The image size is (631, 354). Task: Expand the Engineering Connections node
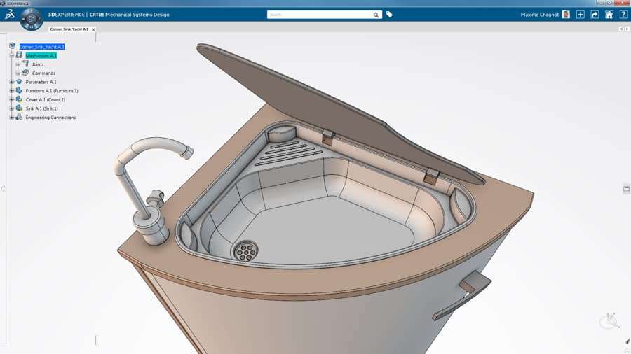tap(12, 118)
